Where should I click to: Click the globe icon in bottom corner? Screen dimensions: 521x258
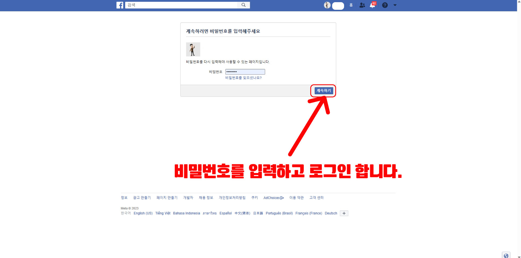(x=506, y=255)
